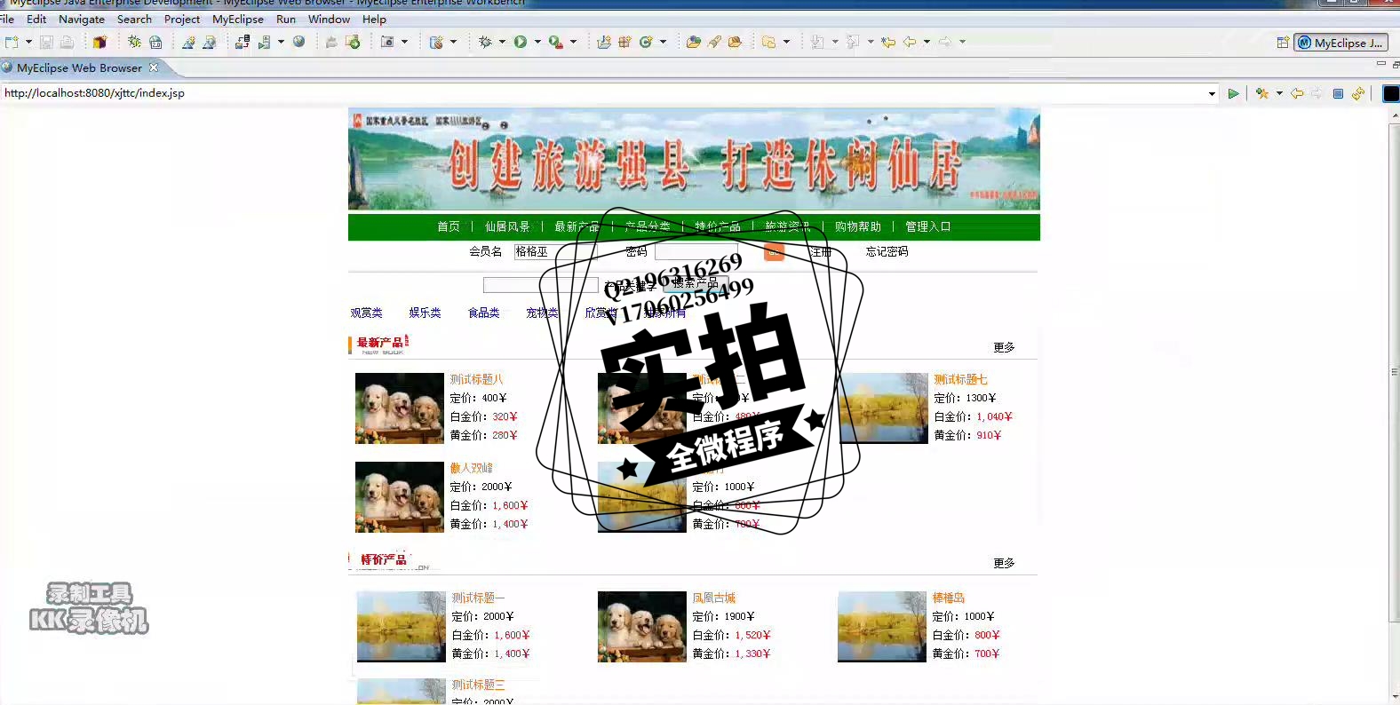This screenshot has width=1400, height=705.
Task: Expand the Back navigation history dropdown
Action: click(x=927, y=42)
